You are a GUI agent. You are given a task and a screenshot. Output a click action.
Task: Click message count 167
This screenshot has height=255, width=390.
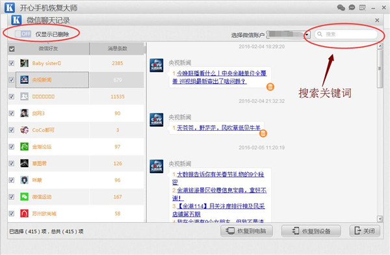[118, 197]
